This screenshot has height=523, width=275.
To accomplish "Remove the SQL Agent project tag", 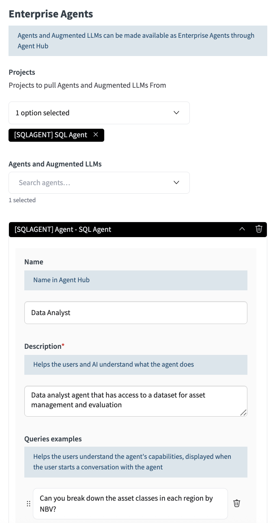I will tap(96, 135).
